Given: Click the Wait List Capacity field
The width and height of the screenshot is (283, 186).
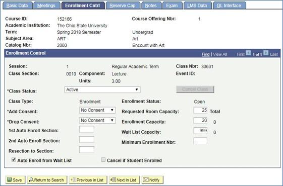Looking at the screenshot, I should point(200,131).
